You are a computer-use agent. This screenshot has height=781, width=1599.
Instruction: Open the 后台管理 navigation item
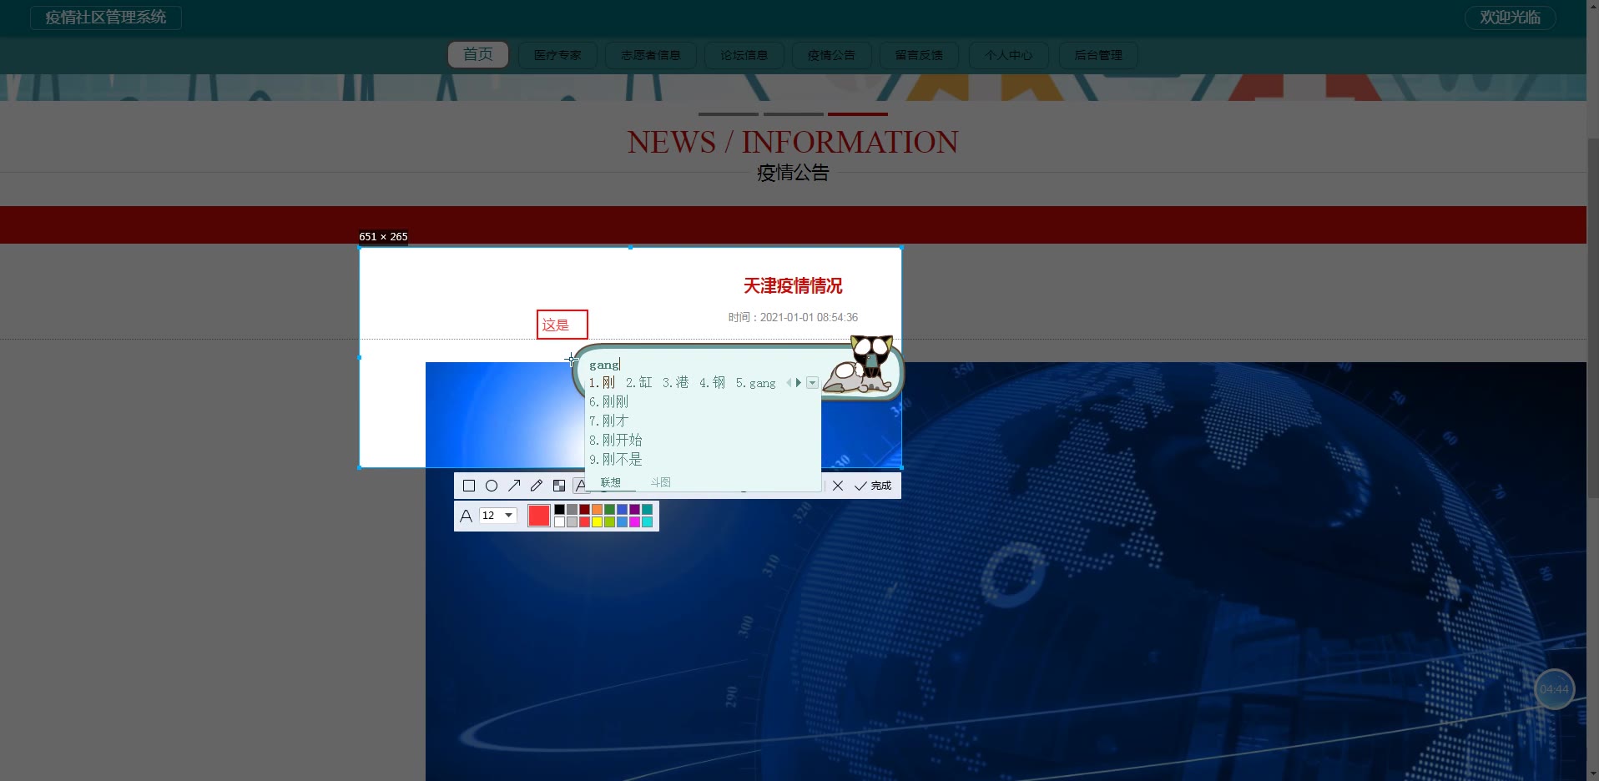point(1098,55)
